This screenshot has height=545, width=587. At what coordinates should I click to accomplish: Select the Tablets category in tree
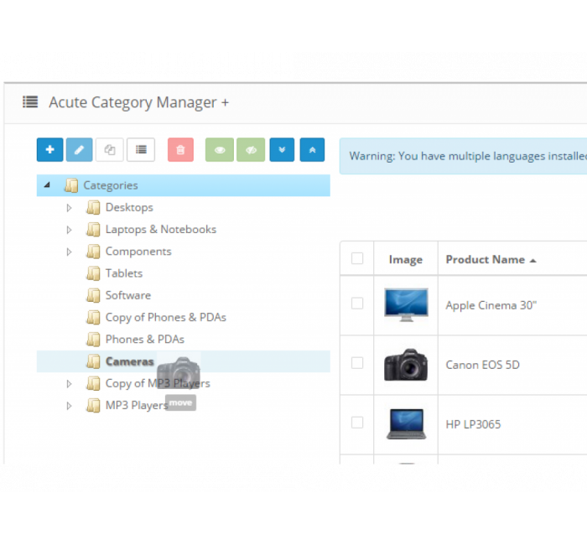[x=123, y=273]
